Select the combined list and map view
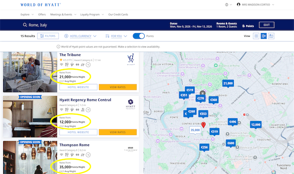Viewport: 294px width, 174px height. click(264, 36)
